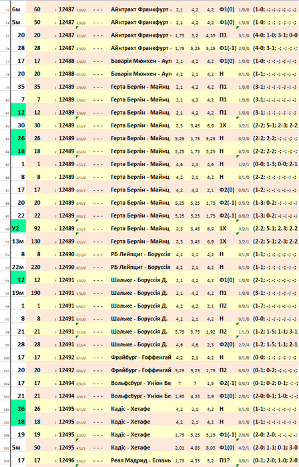The width and height of the screenshot is (299, 467).
Task: Select row header 108
Action: [5, 461]
